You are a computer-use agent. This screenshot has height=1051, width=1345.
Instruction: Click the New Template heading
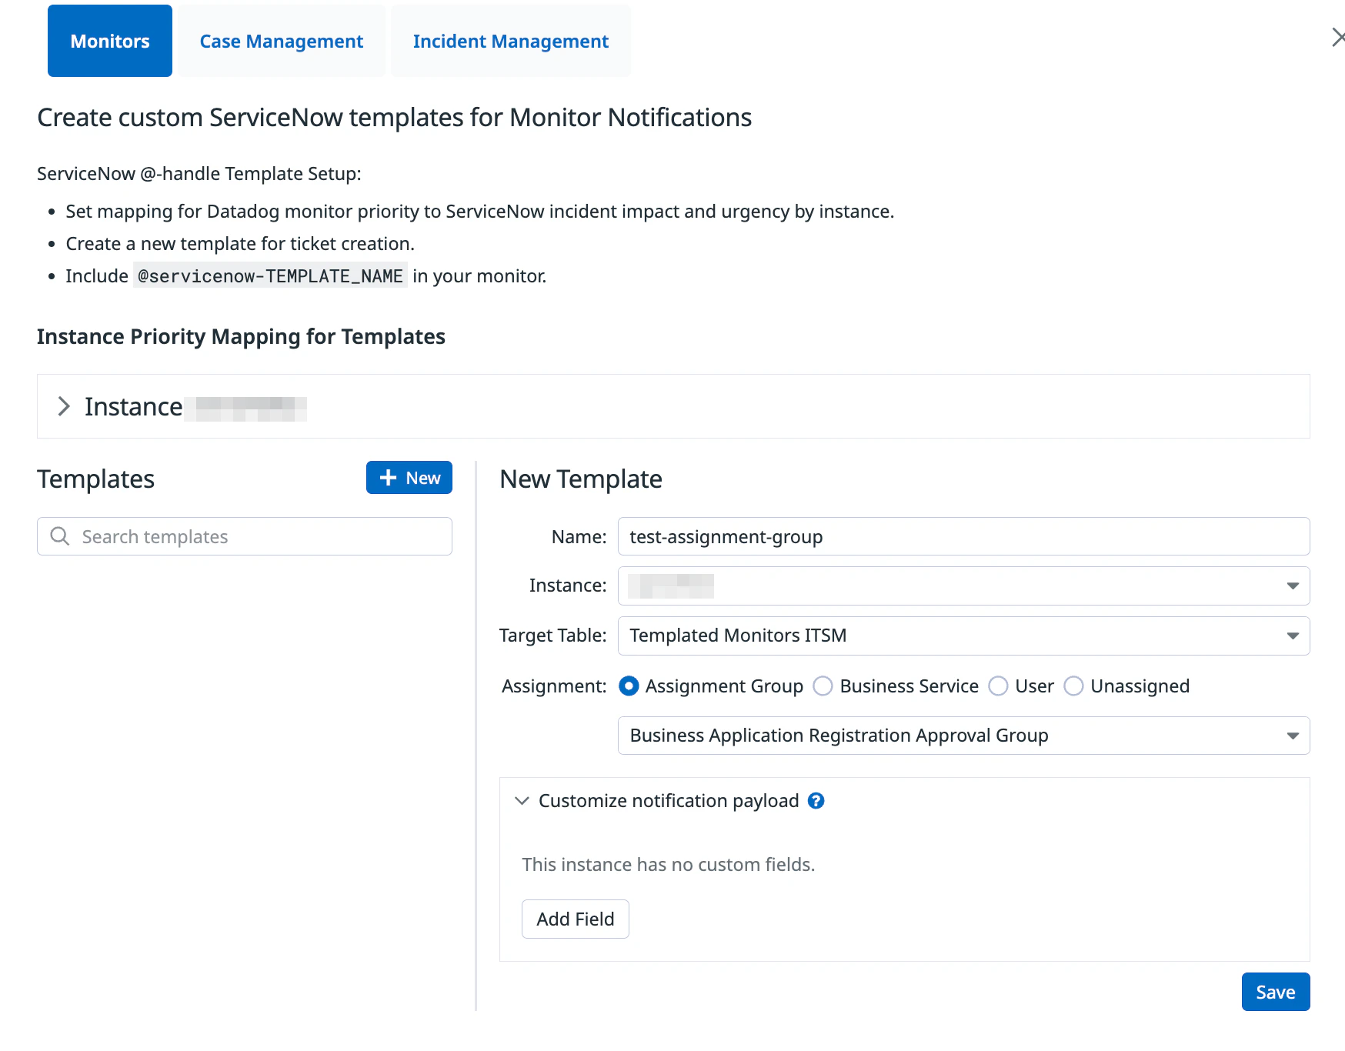581,479
